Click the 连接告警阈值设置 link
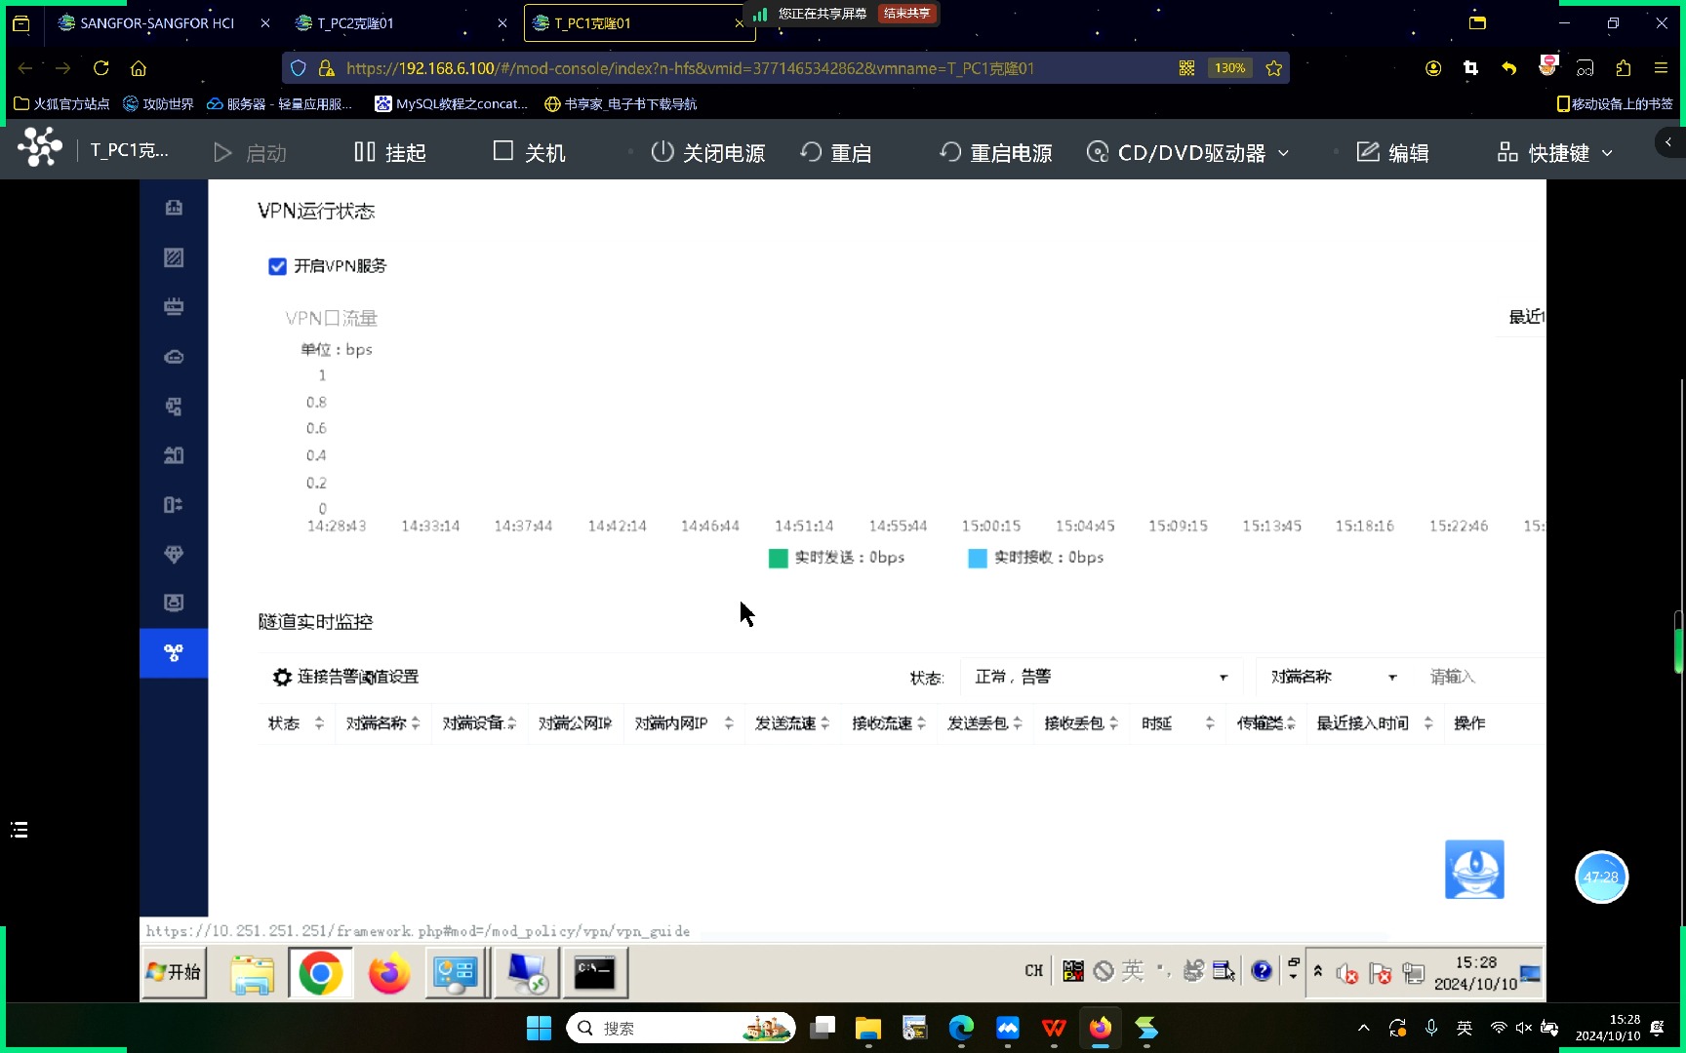The image size is (1686, 1053). point(358,677)
